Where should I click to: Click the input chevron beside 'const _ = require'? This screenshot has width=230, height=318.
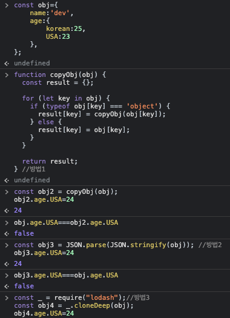click(7, 298)
